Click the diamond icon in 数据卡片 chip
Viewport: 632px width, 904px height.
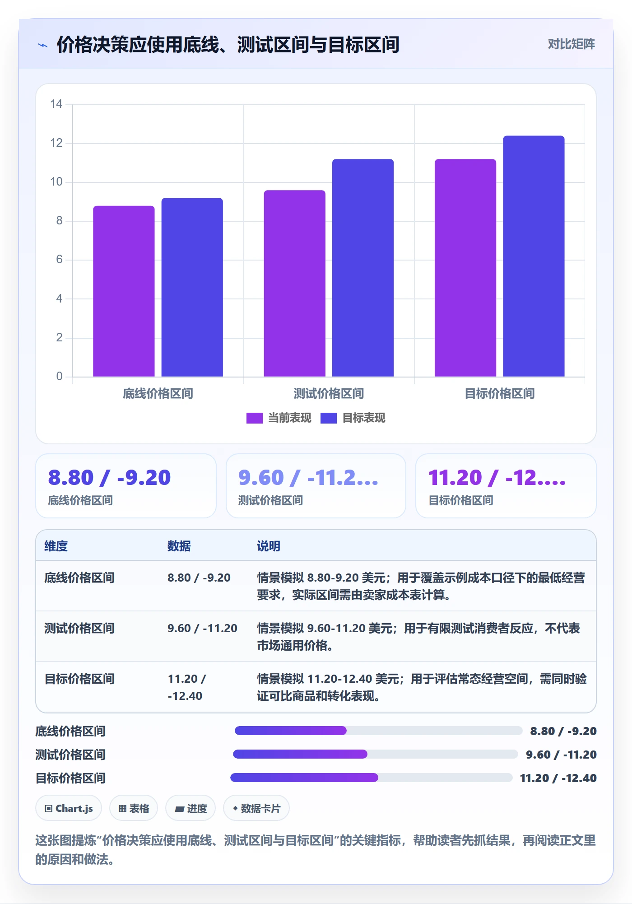[235, 808]
